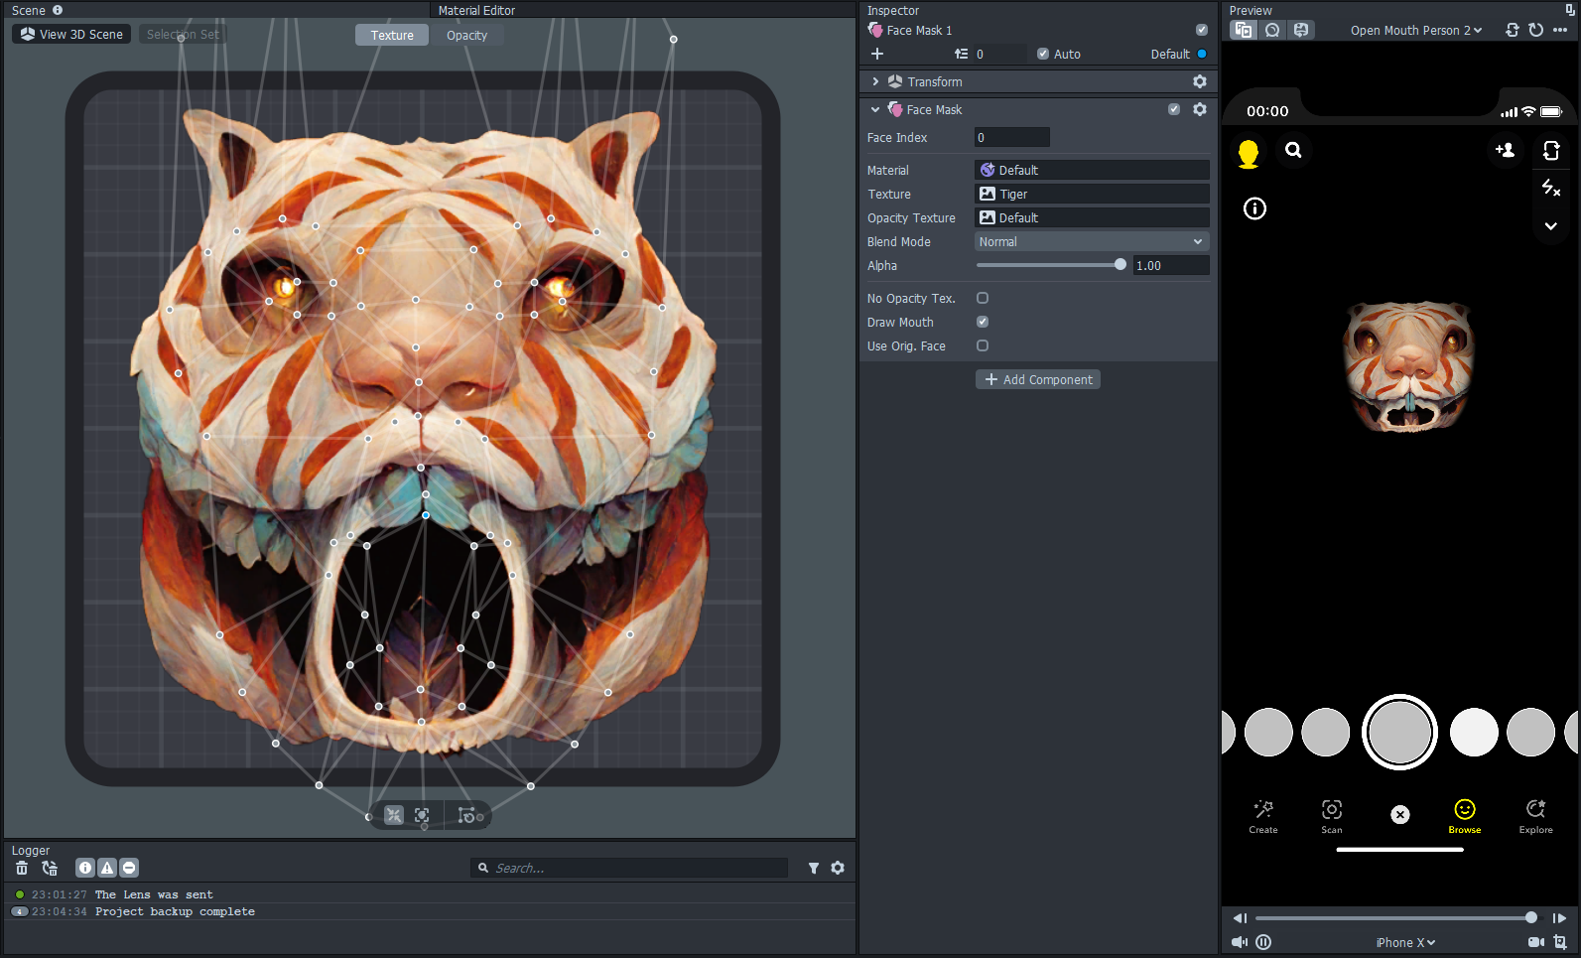
Task: Uncheck the Draw Mouth checkbox
Action: (983, 322)
